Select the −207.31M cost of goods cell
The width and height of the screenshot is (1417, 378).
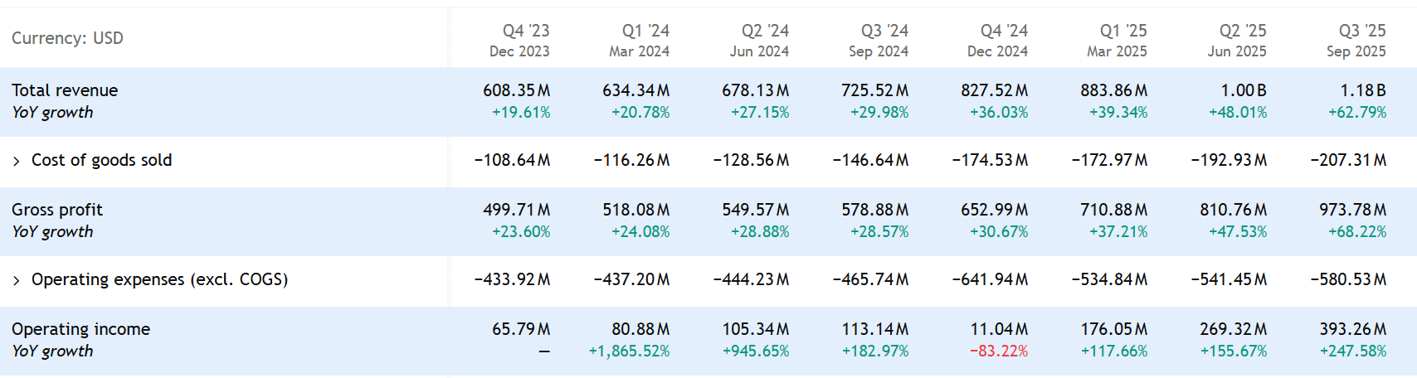tap(1348, 160)
